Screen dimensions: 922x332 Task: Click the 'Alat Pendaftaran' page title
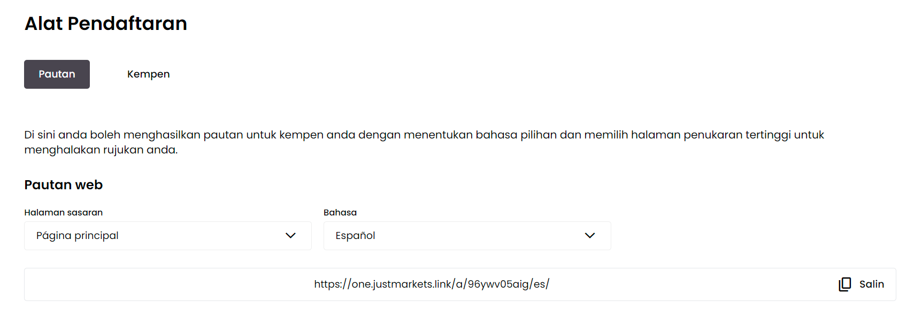pyautogui.click(x=106, y=24)
